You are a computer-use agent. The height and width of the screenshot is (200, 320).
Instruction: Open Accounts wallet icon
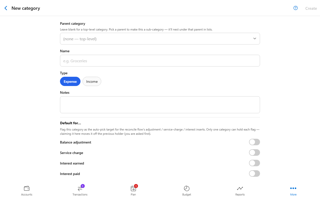point(27,188)
